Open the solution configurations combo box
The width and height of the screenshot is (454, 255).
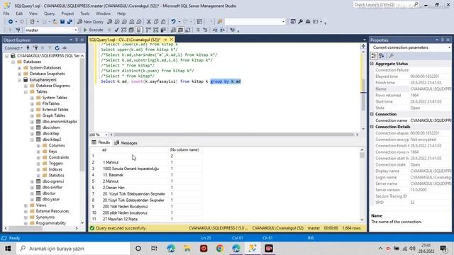pyautogui.click(x=255, y=22)
